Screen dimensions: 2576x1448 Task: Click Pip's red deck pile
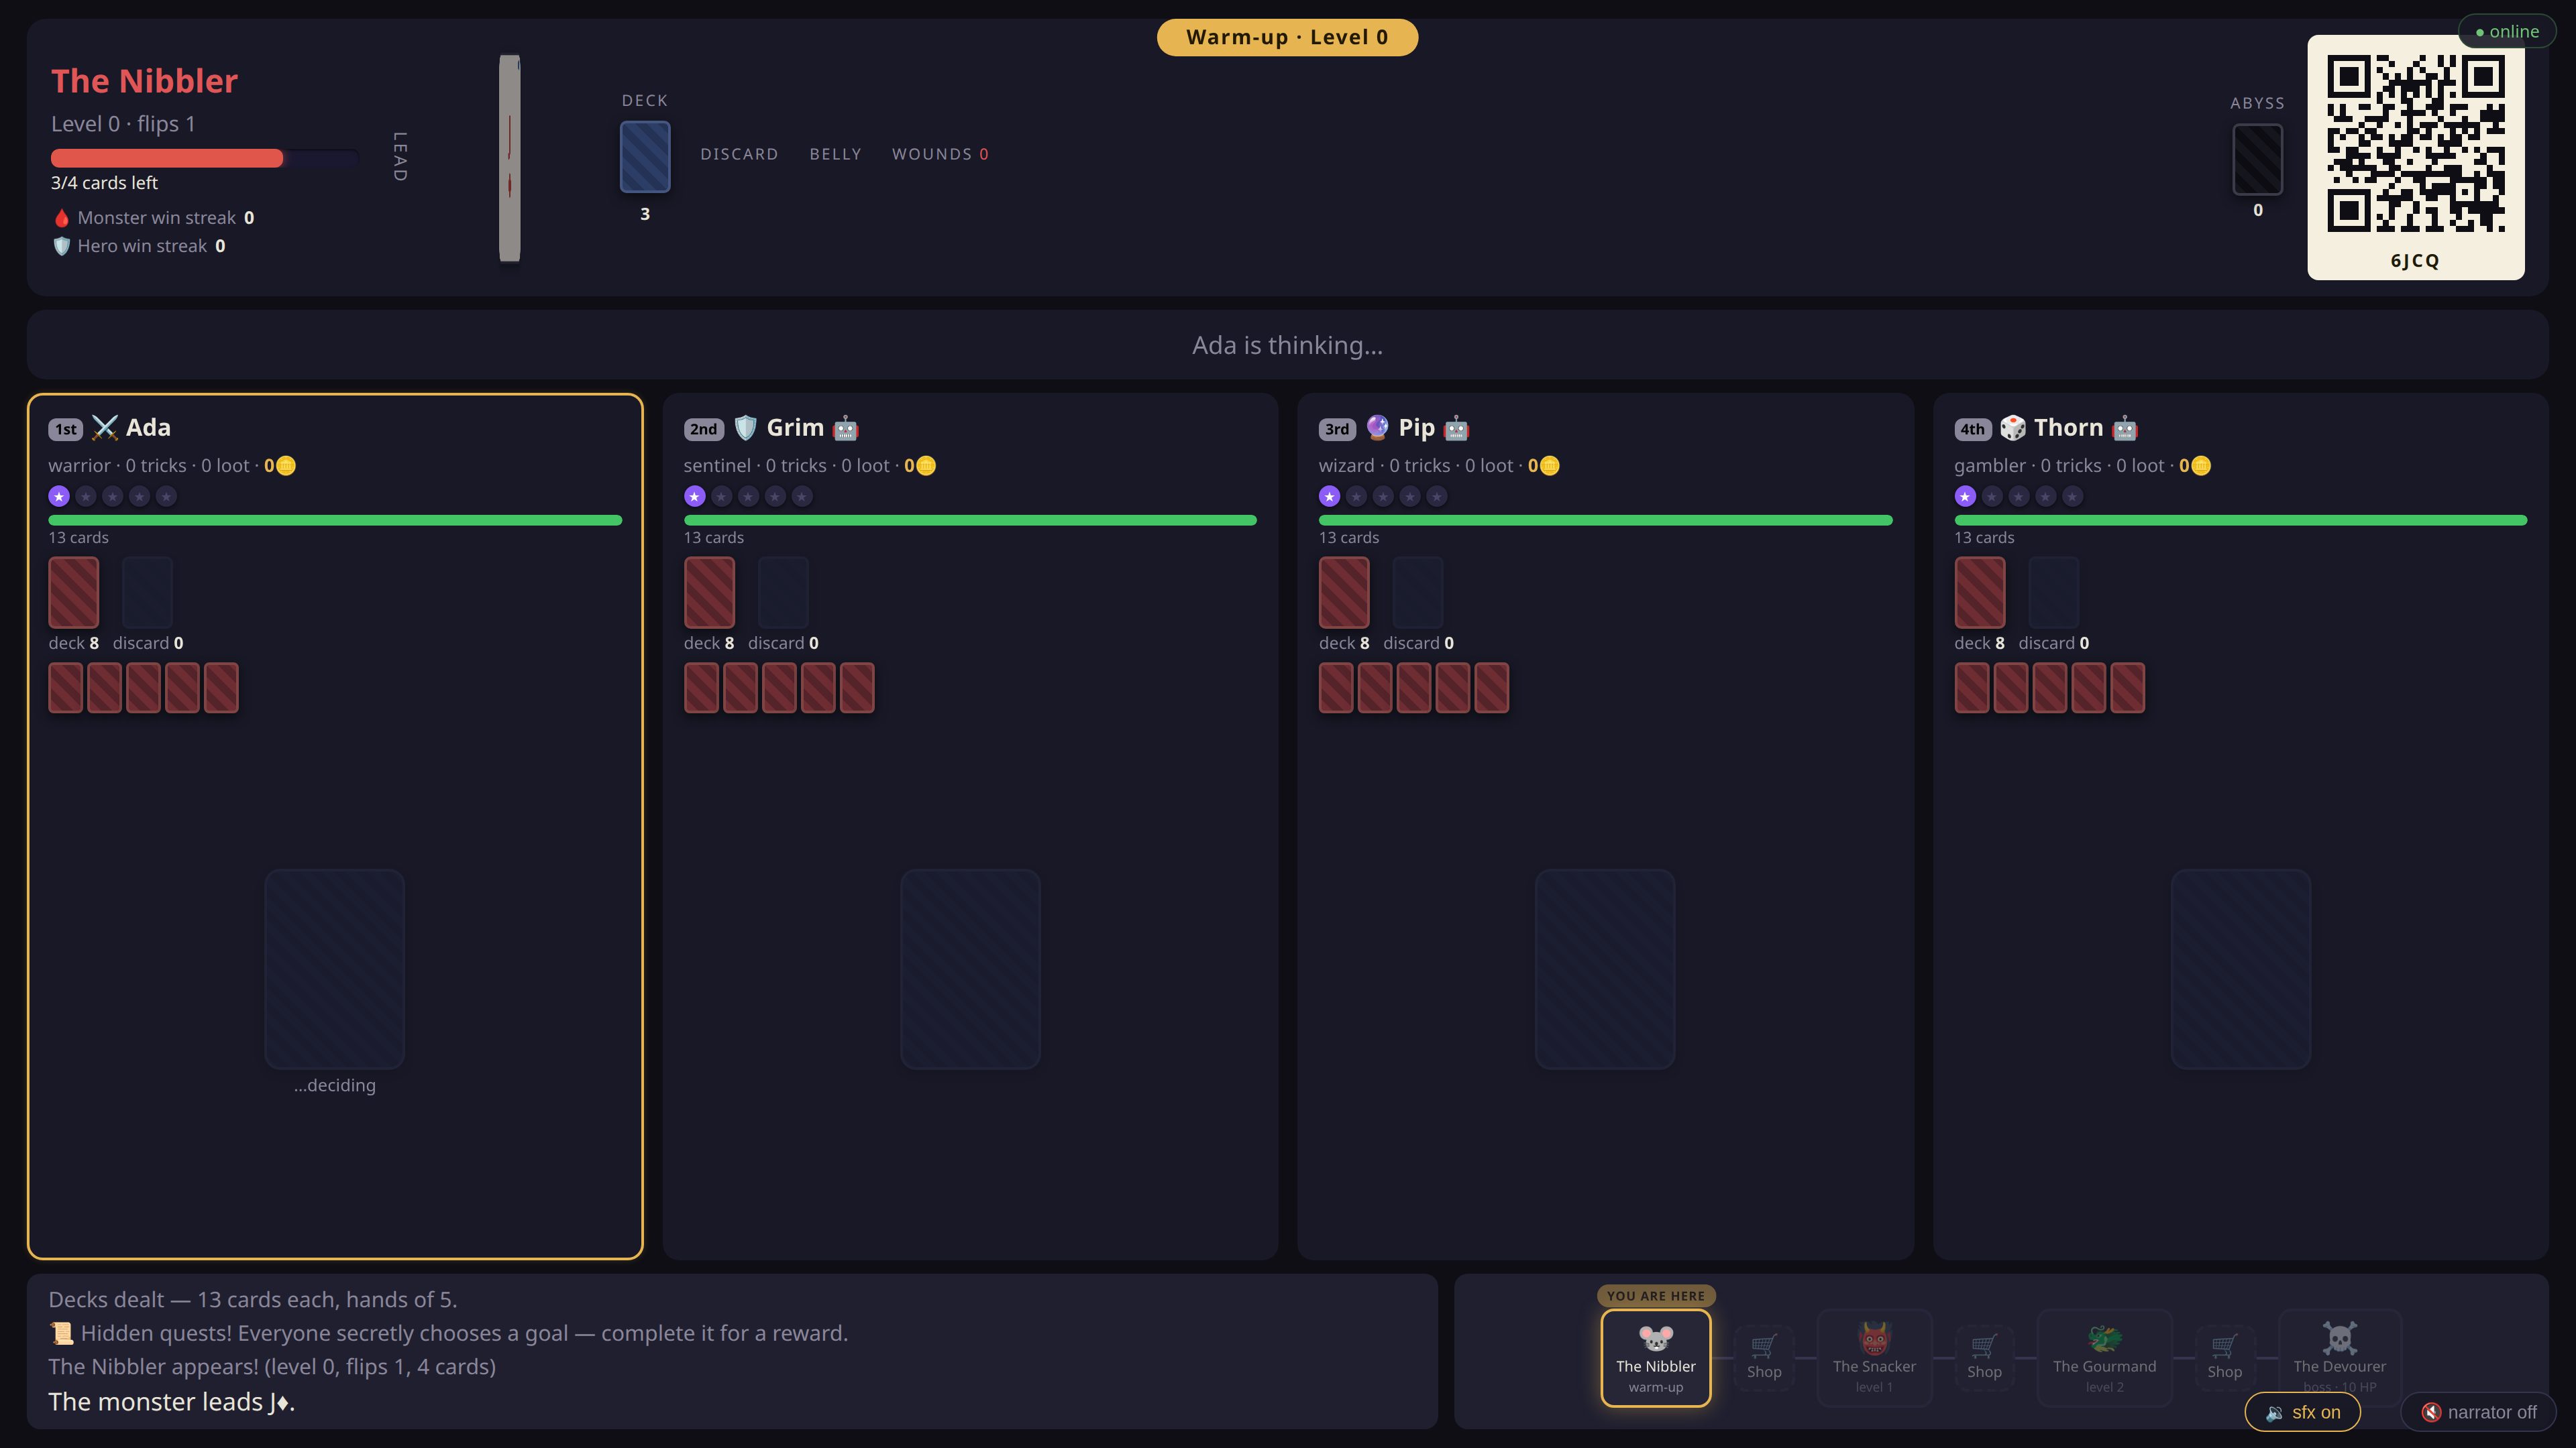click(x=1344, y=591)
